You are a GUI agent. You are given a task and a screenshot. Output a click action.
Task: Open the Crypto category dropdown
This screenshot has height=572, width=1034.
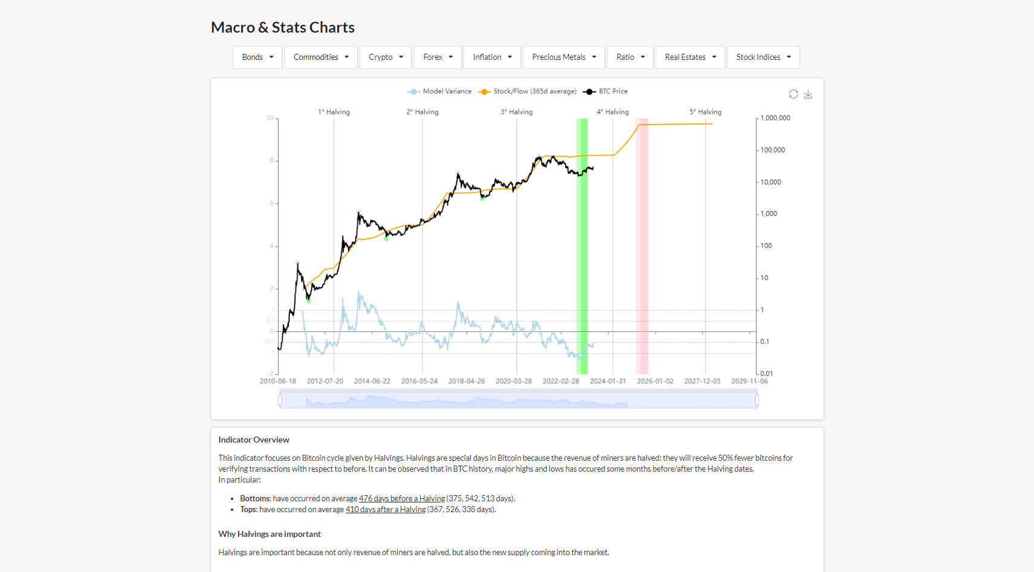click(x=386, y=57)
